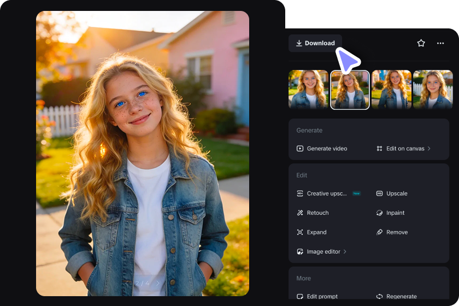Click the Upscale HD icon
Screen dimensions: 459x306
(379, 193)
